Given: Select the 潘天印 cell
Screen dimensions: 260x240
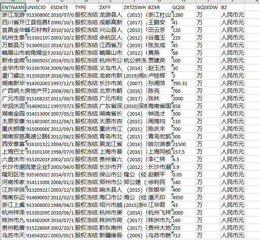Looking at the screenshot, I should 160,197.
